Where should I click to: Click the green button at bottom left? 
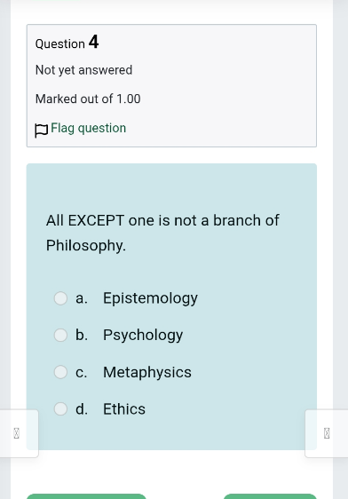click(86, 496)
